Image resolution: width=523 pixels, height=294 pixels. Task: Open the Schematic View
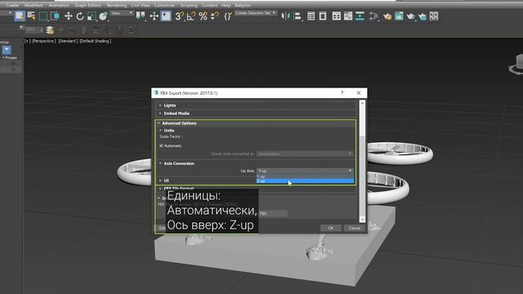click(360, 16)
